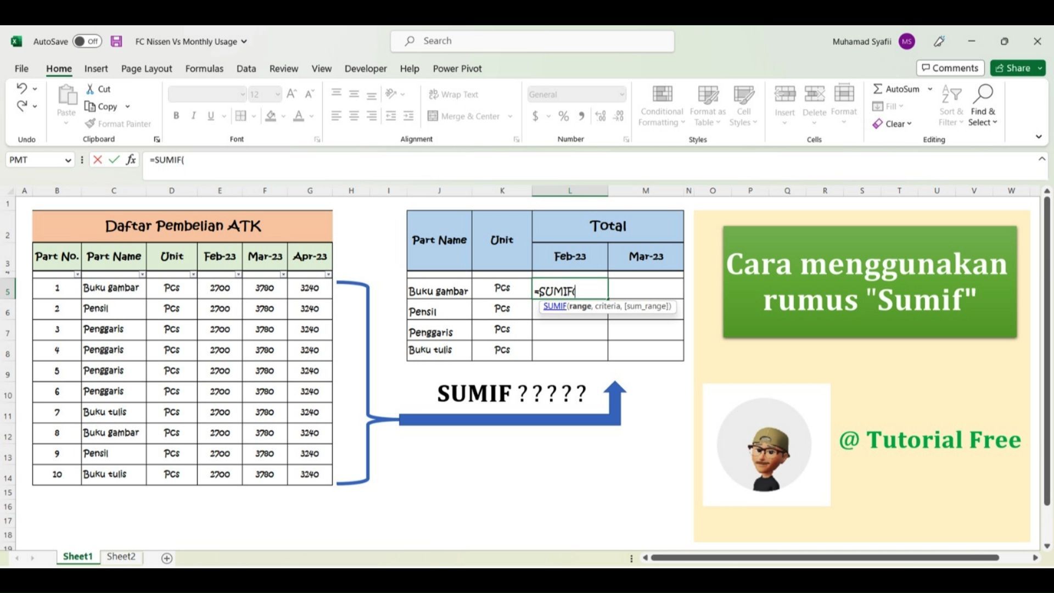Image resolution: width=1054 pixels, height=593 pixels.
Task: Click Format cells icon
Action: (x=844, y=93)
